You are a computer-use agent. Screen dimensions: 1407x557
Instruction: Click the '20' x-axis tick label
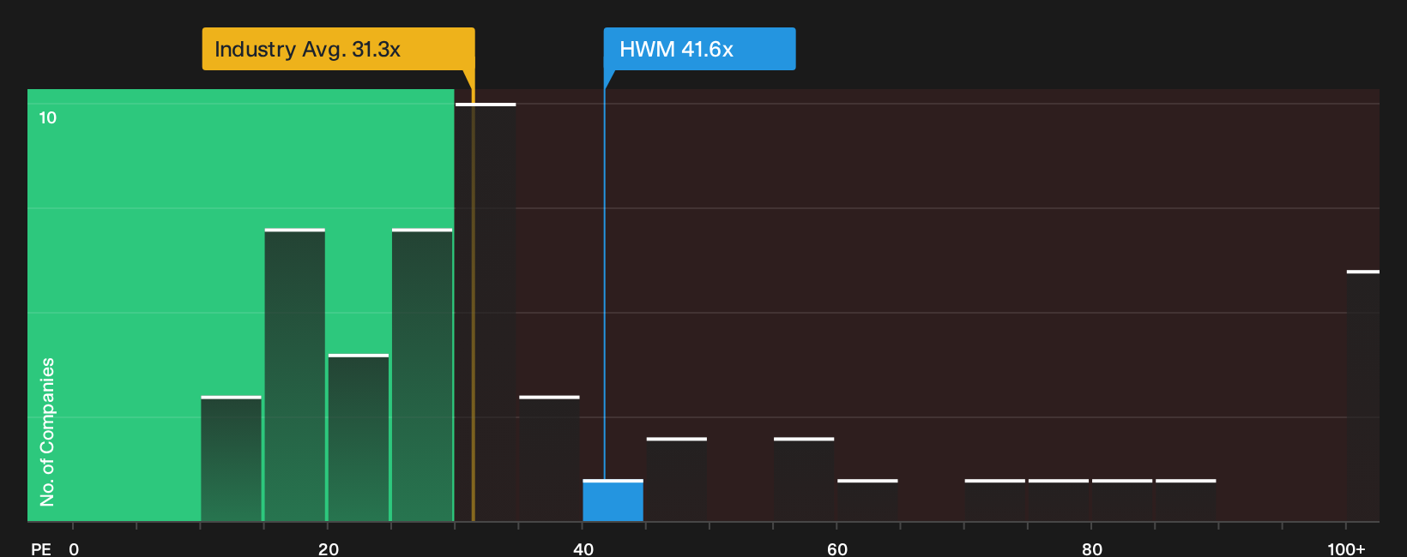[x=329, y=549]
